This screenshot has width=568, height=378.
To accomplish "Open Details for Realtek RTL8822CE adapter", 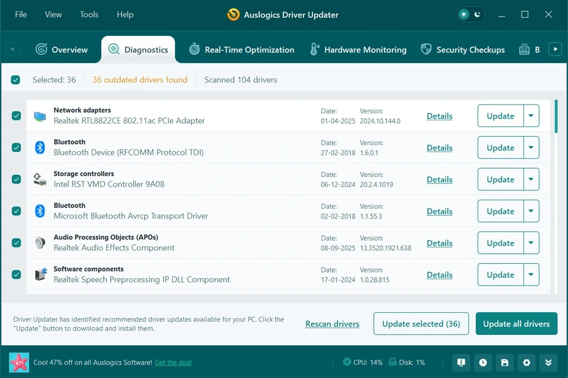I will point(440,116).
